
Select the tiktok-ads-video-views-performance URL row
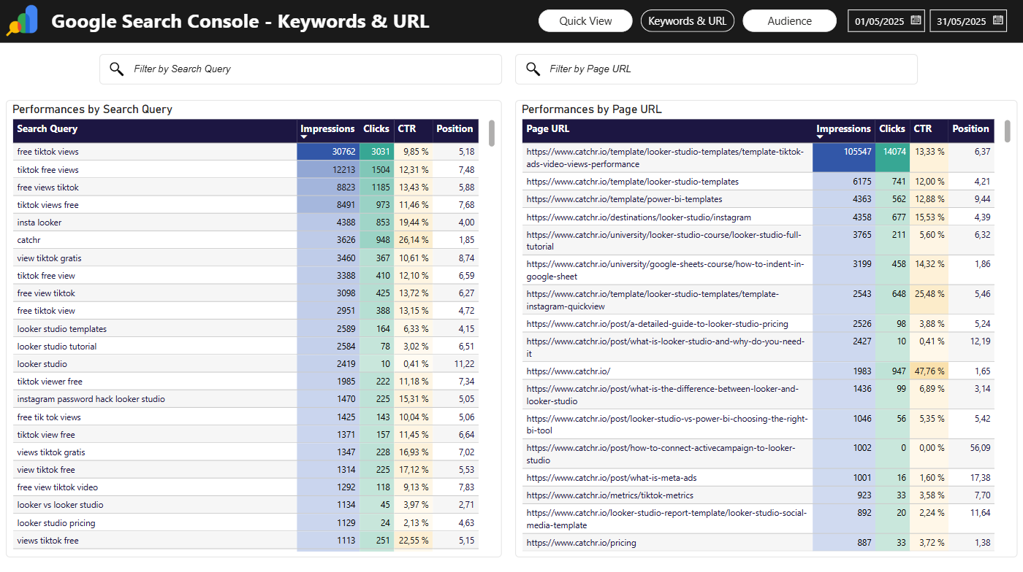(x=758, y=158)
